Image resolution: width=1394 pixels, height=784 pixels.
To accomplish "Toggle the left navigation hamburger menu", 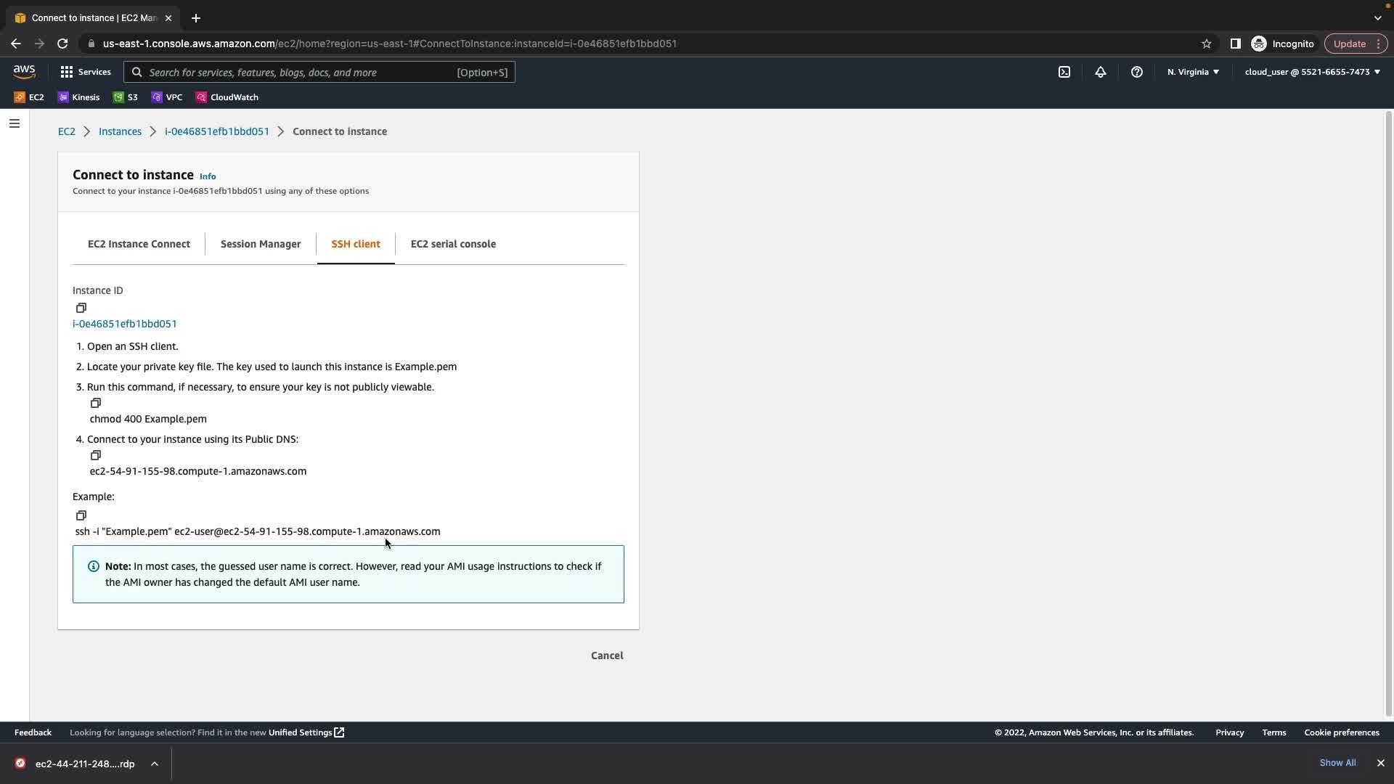I will (14, 123).
